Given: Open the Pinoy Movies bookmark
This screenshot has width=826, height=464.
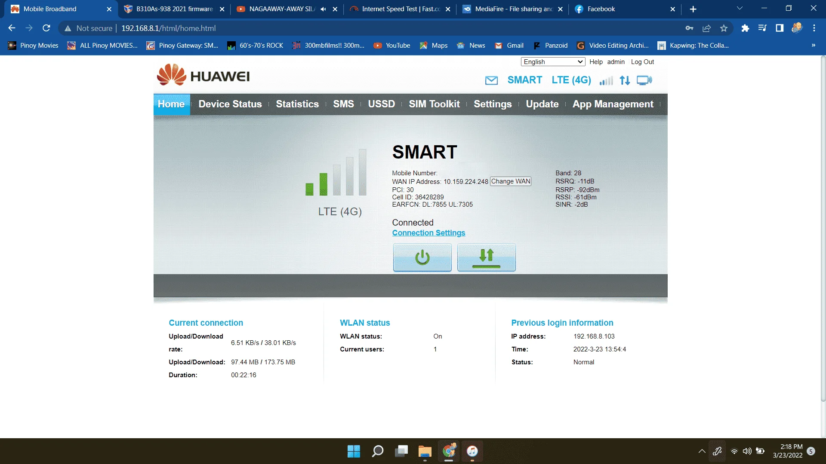Looking at the screenshot, I should coord(33,46).
